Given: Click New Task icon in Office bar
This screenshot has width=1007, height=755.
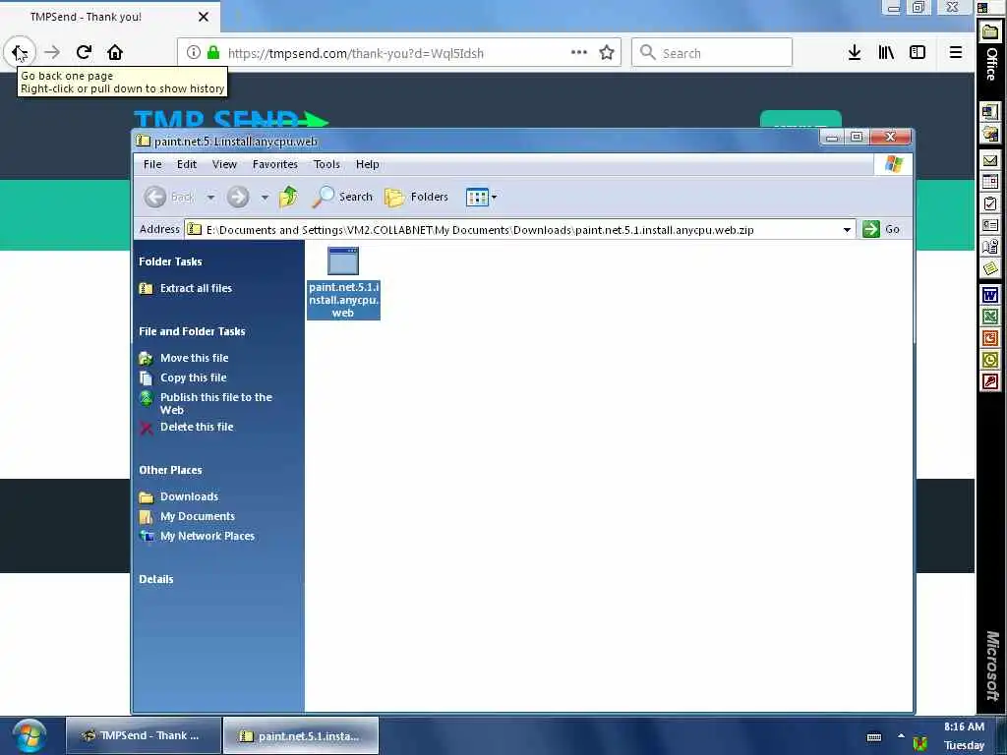Looking at the screenshot, I should (989, 204).
